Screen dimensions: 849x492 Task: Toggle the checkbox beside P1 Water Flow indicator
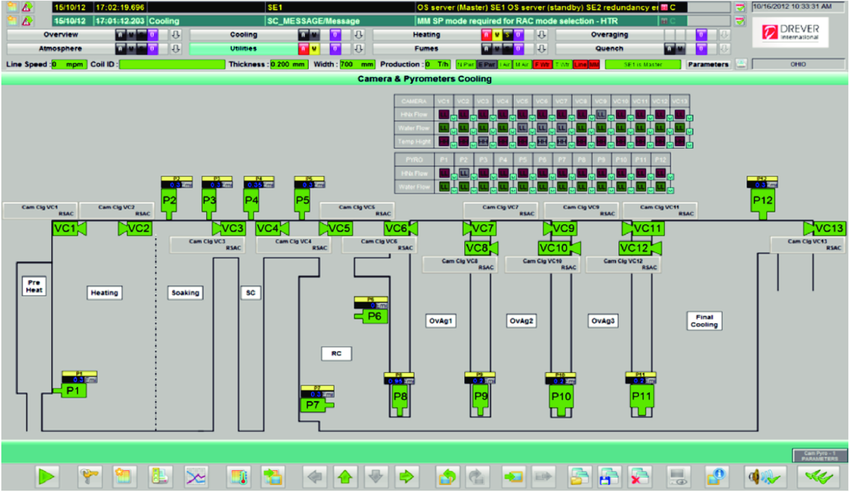(x=454, y=191)
